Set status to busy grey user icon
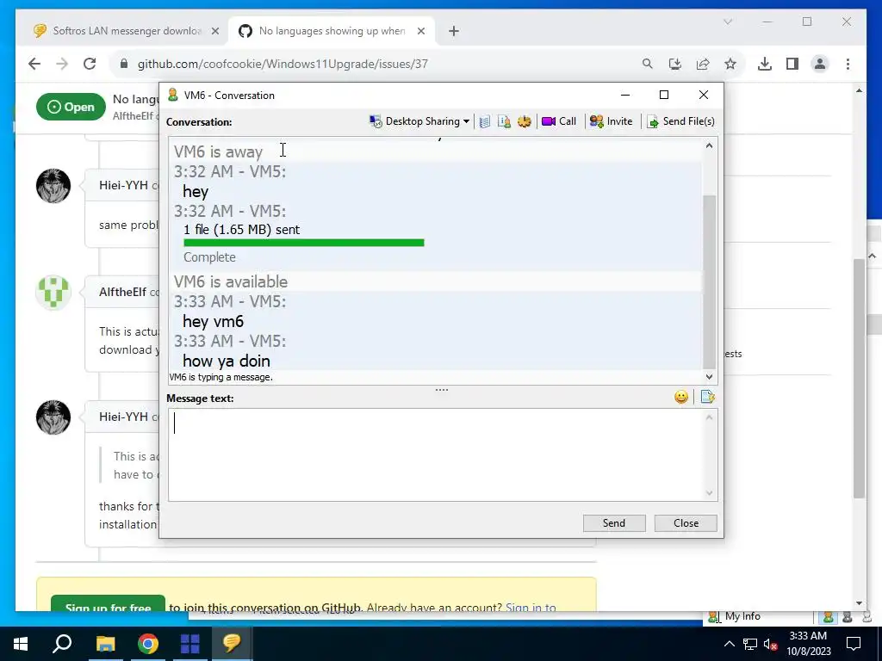The height and width of the screenshot is (661, 882). point(848,617)
